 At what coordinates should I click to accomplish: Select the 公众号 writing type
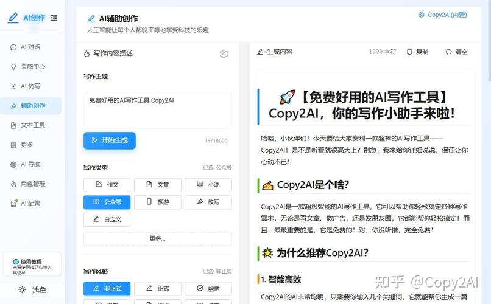(x=107, y=202)
